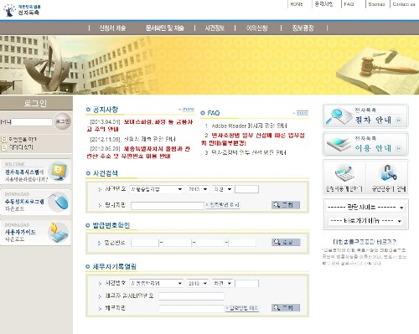Open input method help link in 사건검색

click(x=223, y=205)
